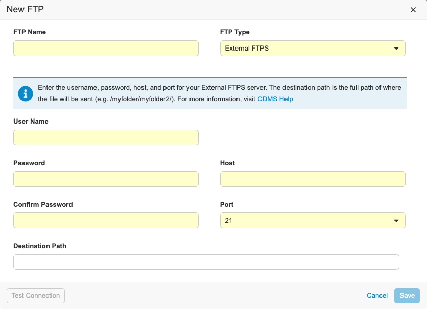The image size is (427, 309).
Task: Open the CDMS Help link
Action: pos(275,99)
